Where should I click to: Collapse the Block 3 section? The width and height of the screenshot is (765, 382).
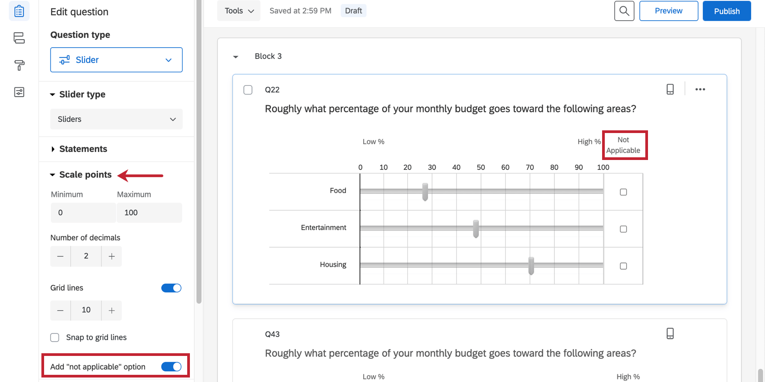pos(236,56)
